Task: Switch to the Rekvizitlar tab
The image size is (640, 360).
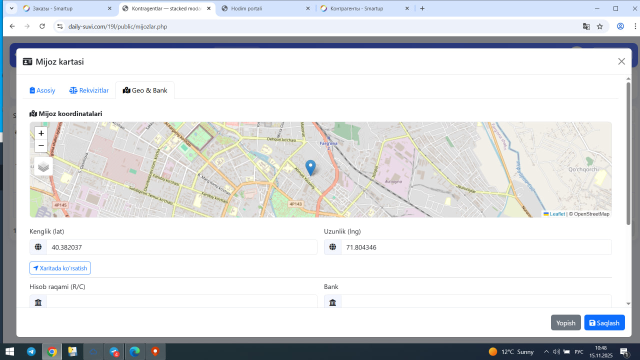Action: coord(89,90)
